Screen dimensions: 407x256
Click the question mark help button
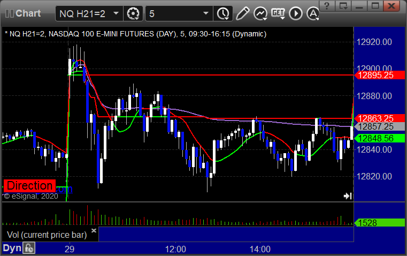(x=327, y=6)
